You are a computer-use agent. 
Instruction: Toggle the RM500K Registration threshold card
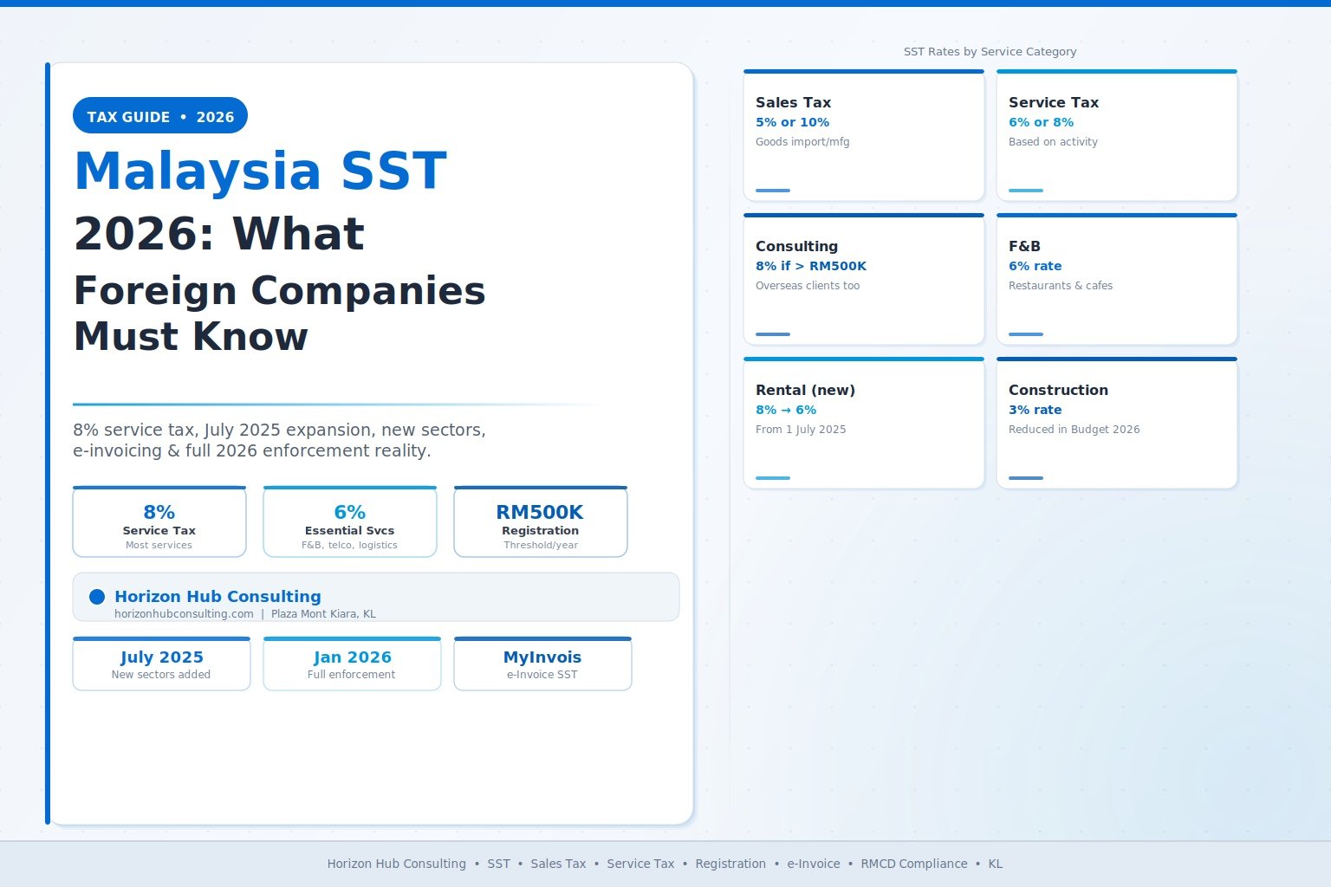(x=541, y=521)
